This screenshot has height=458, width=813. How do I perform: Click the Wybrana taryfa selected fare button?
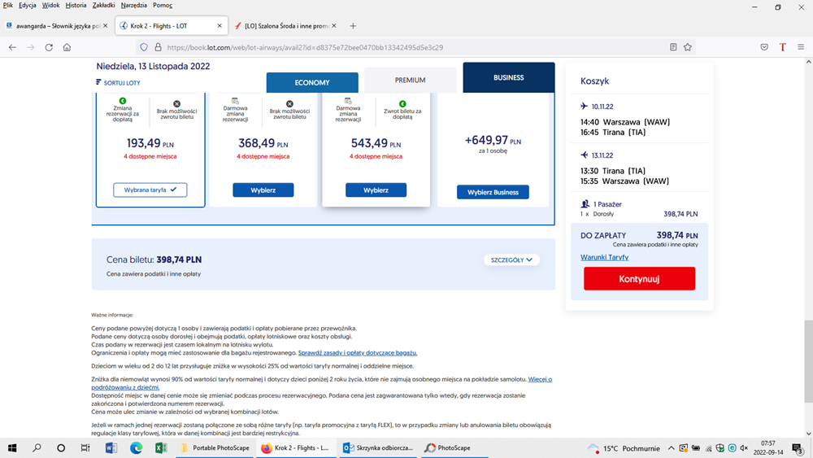point(150,190)
